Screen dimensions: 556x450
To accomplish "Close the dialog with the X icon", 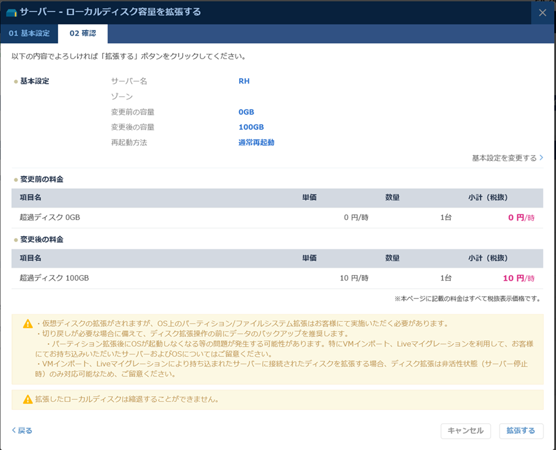I will [542, 12].
